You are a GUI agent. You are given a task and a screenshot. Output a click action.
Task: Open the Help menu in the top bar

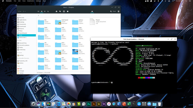point(44,1)
